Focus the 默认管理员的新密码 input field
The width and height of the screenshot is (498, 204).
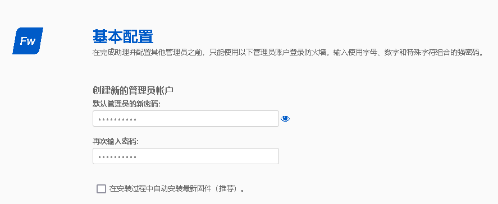pyautogui.click(x=186, y=119)
